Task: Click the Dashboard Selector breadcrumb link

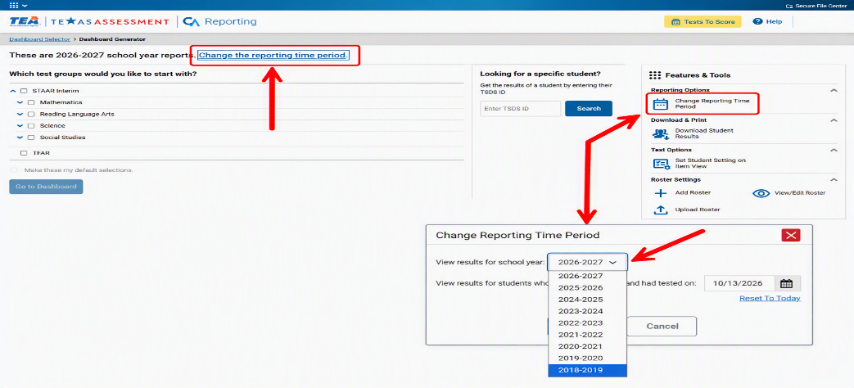Action: (x=39, y=39)
